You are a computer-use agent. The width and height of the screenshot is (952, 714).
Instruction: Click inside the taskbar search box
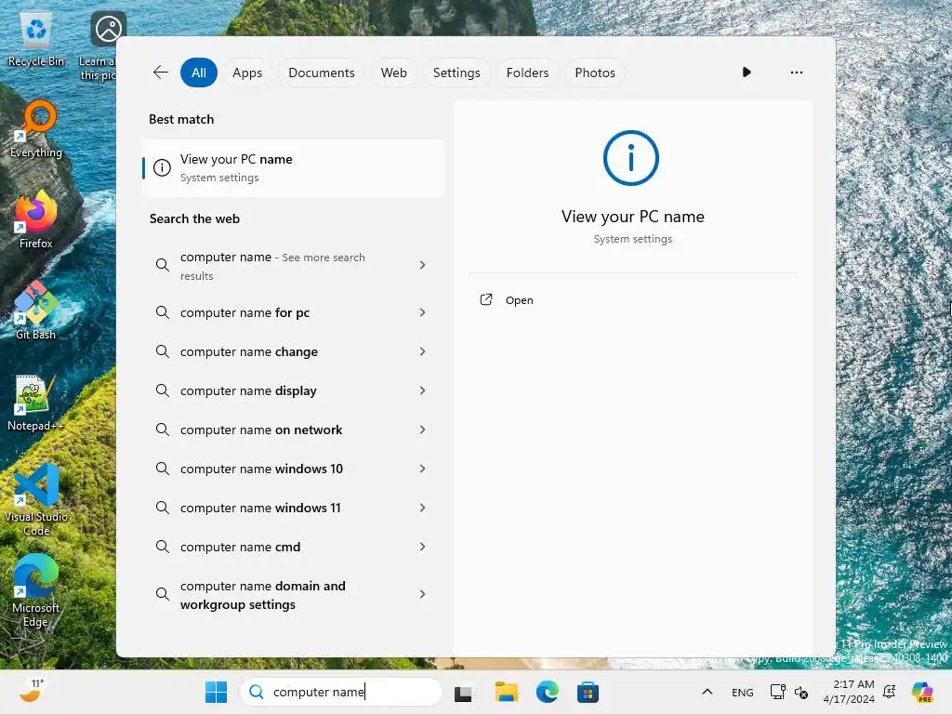click(341, 692)
